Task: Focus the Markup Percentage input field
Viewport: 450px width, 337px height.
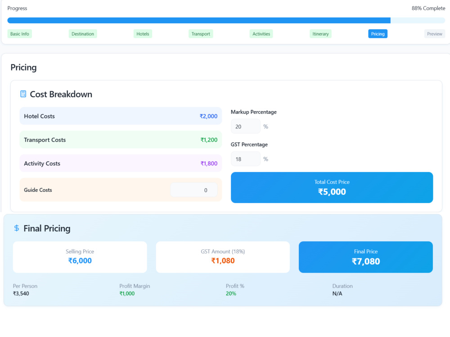Action: [x=246, y=126]
